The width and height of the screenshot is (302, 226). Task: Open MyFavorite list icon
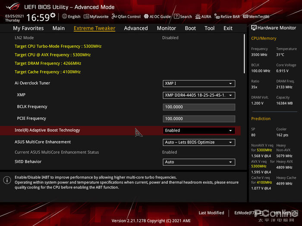coord(86,16)
